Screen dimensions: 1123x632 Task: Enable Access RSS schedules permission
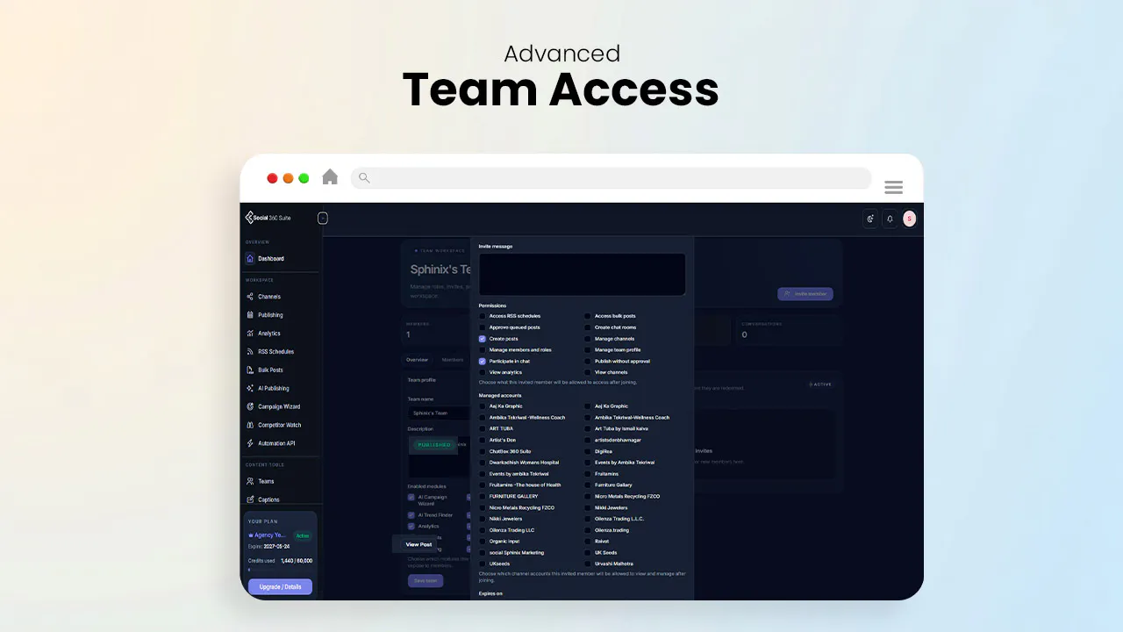(x=483, y=316)
